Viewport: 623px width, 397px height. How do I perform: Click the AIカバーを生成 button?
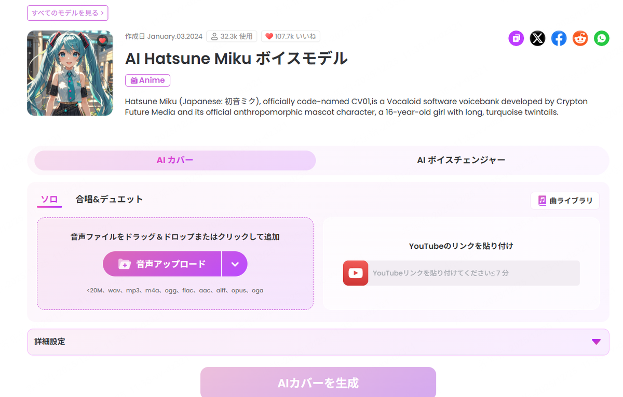coord(318,382)
